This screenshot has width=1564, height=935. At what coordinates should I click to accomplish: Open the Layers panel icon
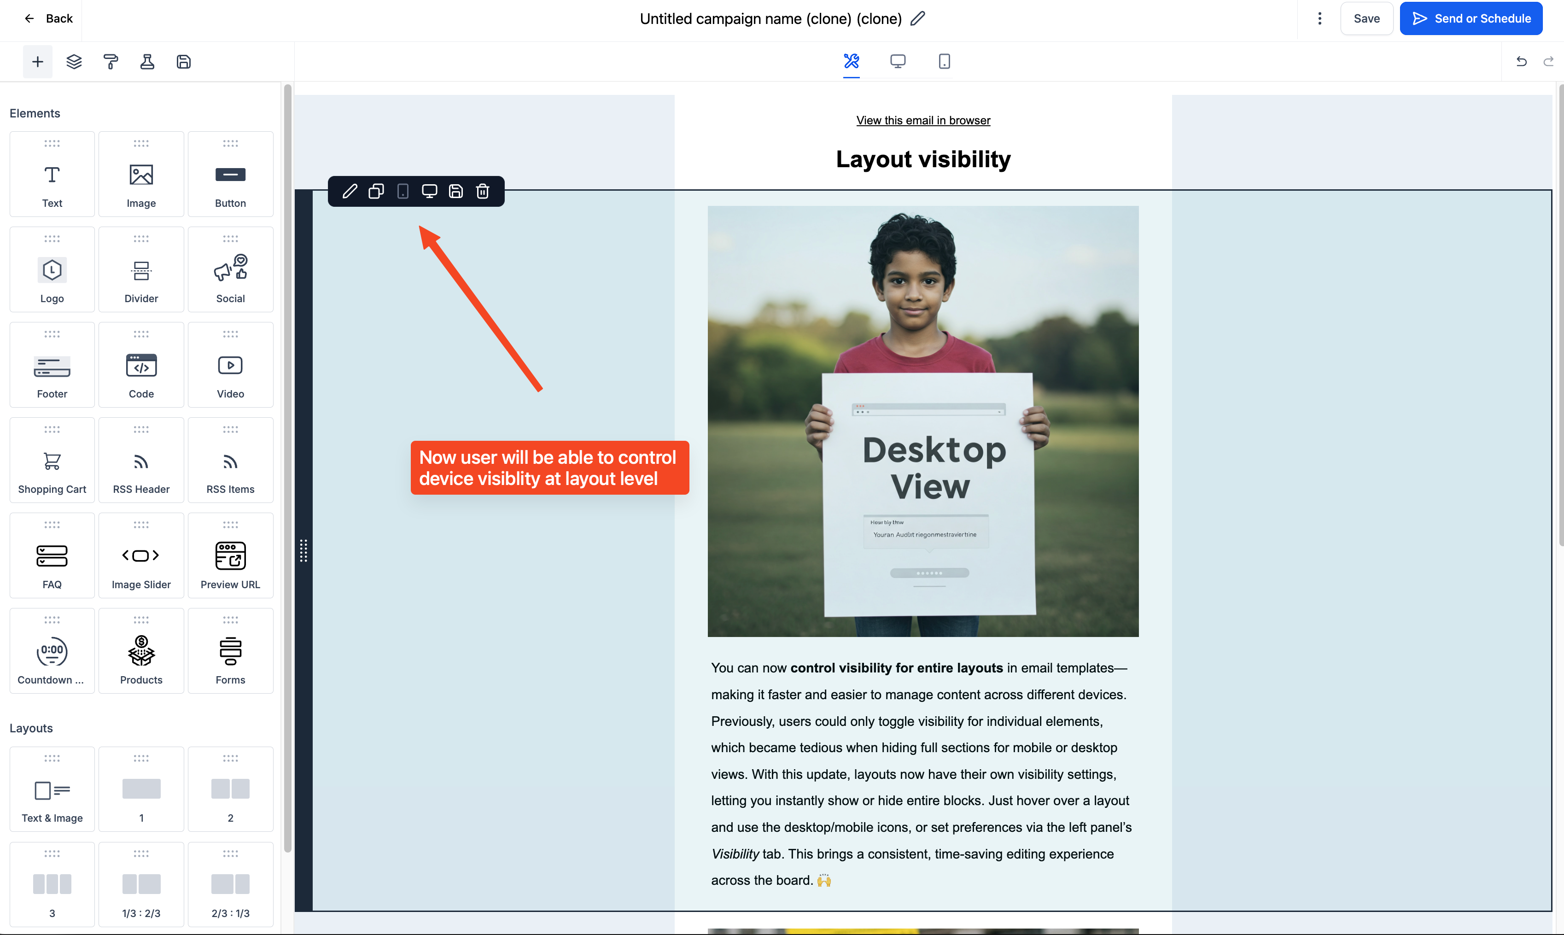[x=74, y=61]
